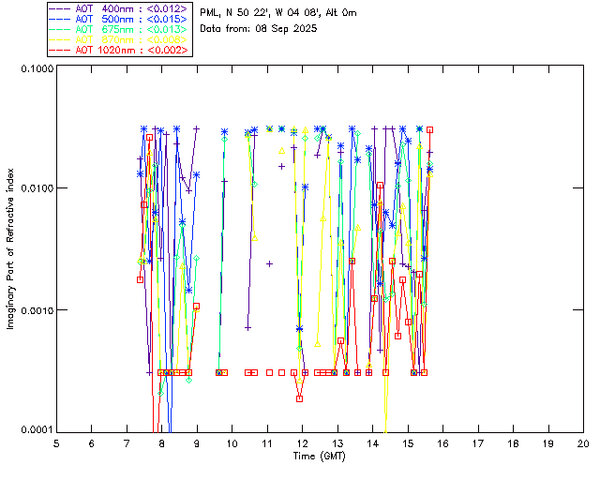
Task: Click the 'Time (GMT)' axis title
Action: 320,456
